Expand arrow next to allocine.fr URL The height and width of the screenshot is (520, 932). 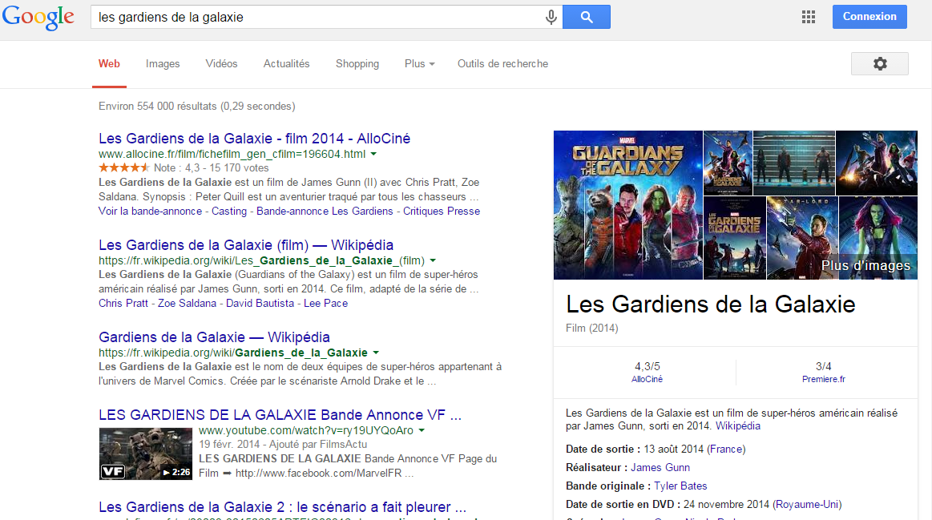(x=374, y=154)
